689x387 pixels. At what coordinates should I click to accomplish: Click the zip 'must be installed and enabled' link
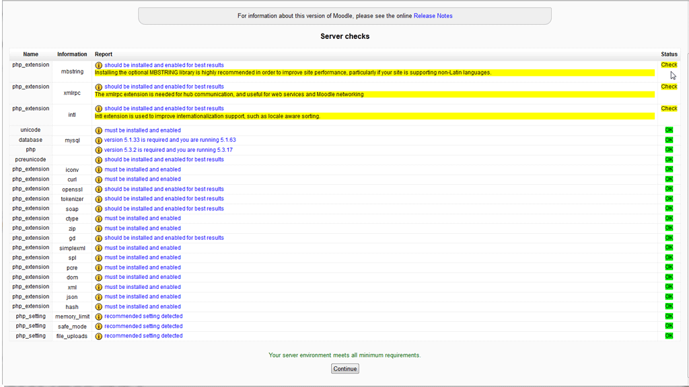click(x=142, y=228)
